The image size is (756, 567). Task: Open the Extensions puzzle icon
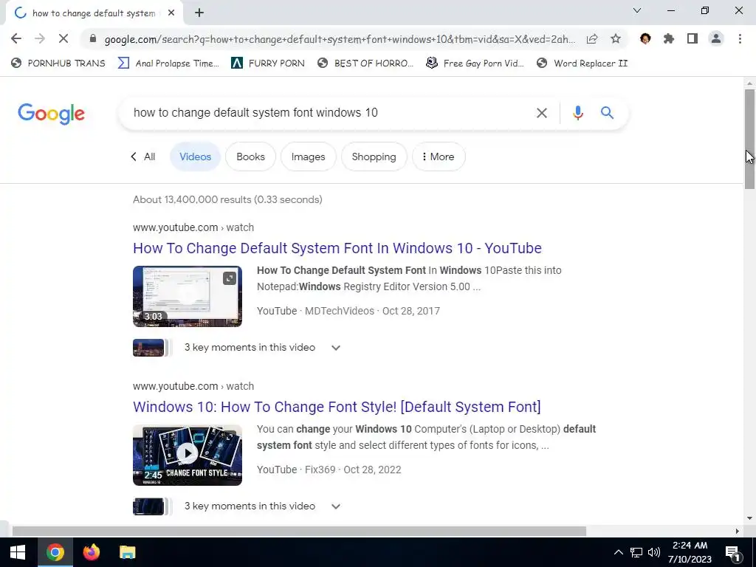[x=669, y=38]
